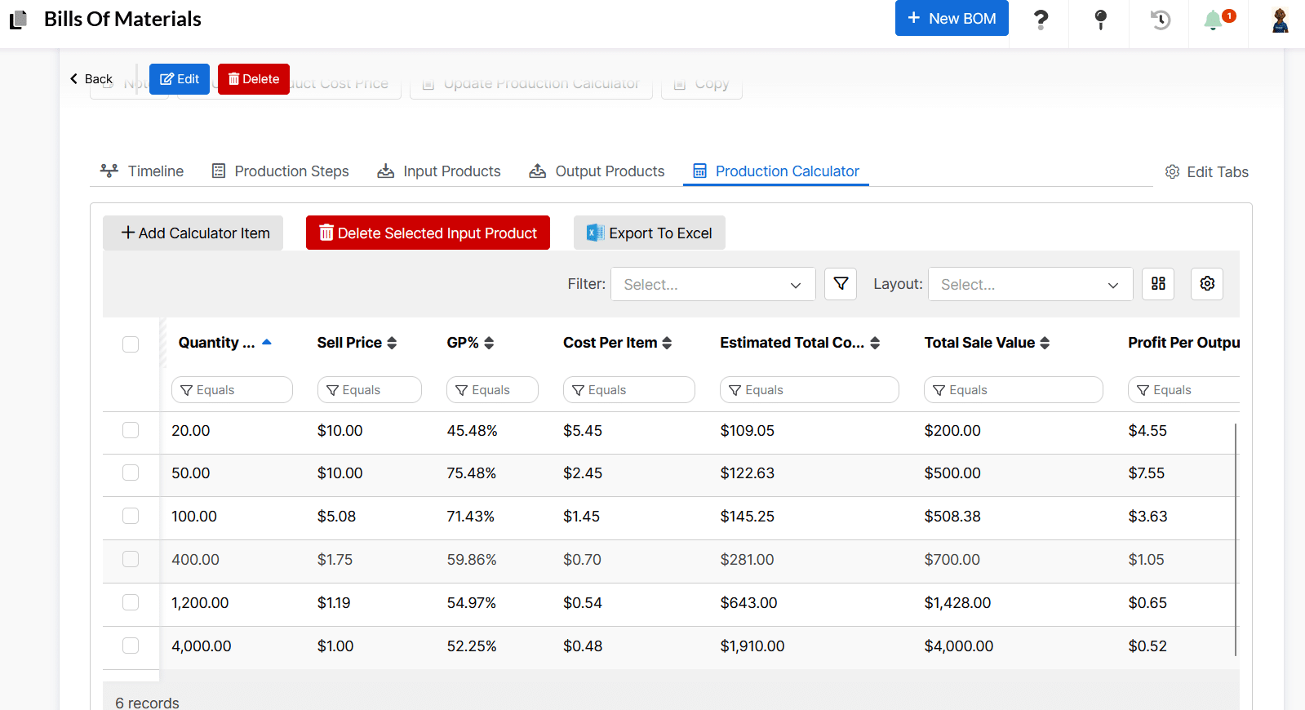
Task: Check the row with quantity 20.00
Action: tap(131, 430)
